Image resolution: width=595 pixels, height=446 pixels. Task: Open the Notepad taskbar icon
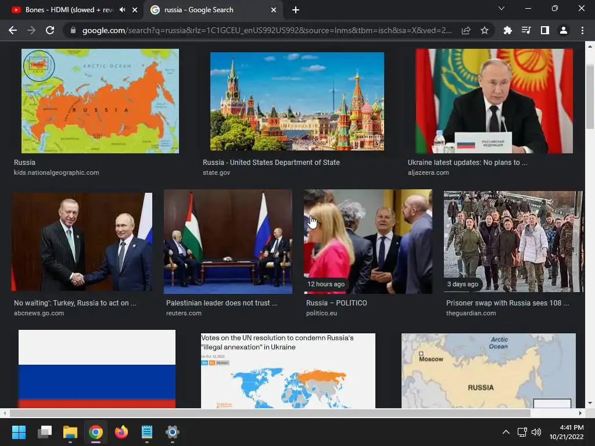(147, 432)
